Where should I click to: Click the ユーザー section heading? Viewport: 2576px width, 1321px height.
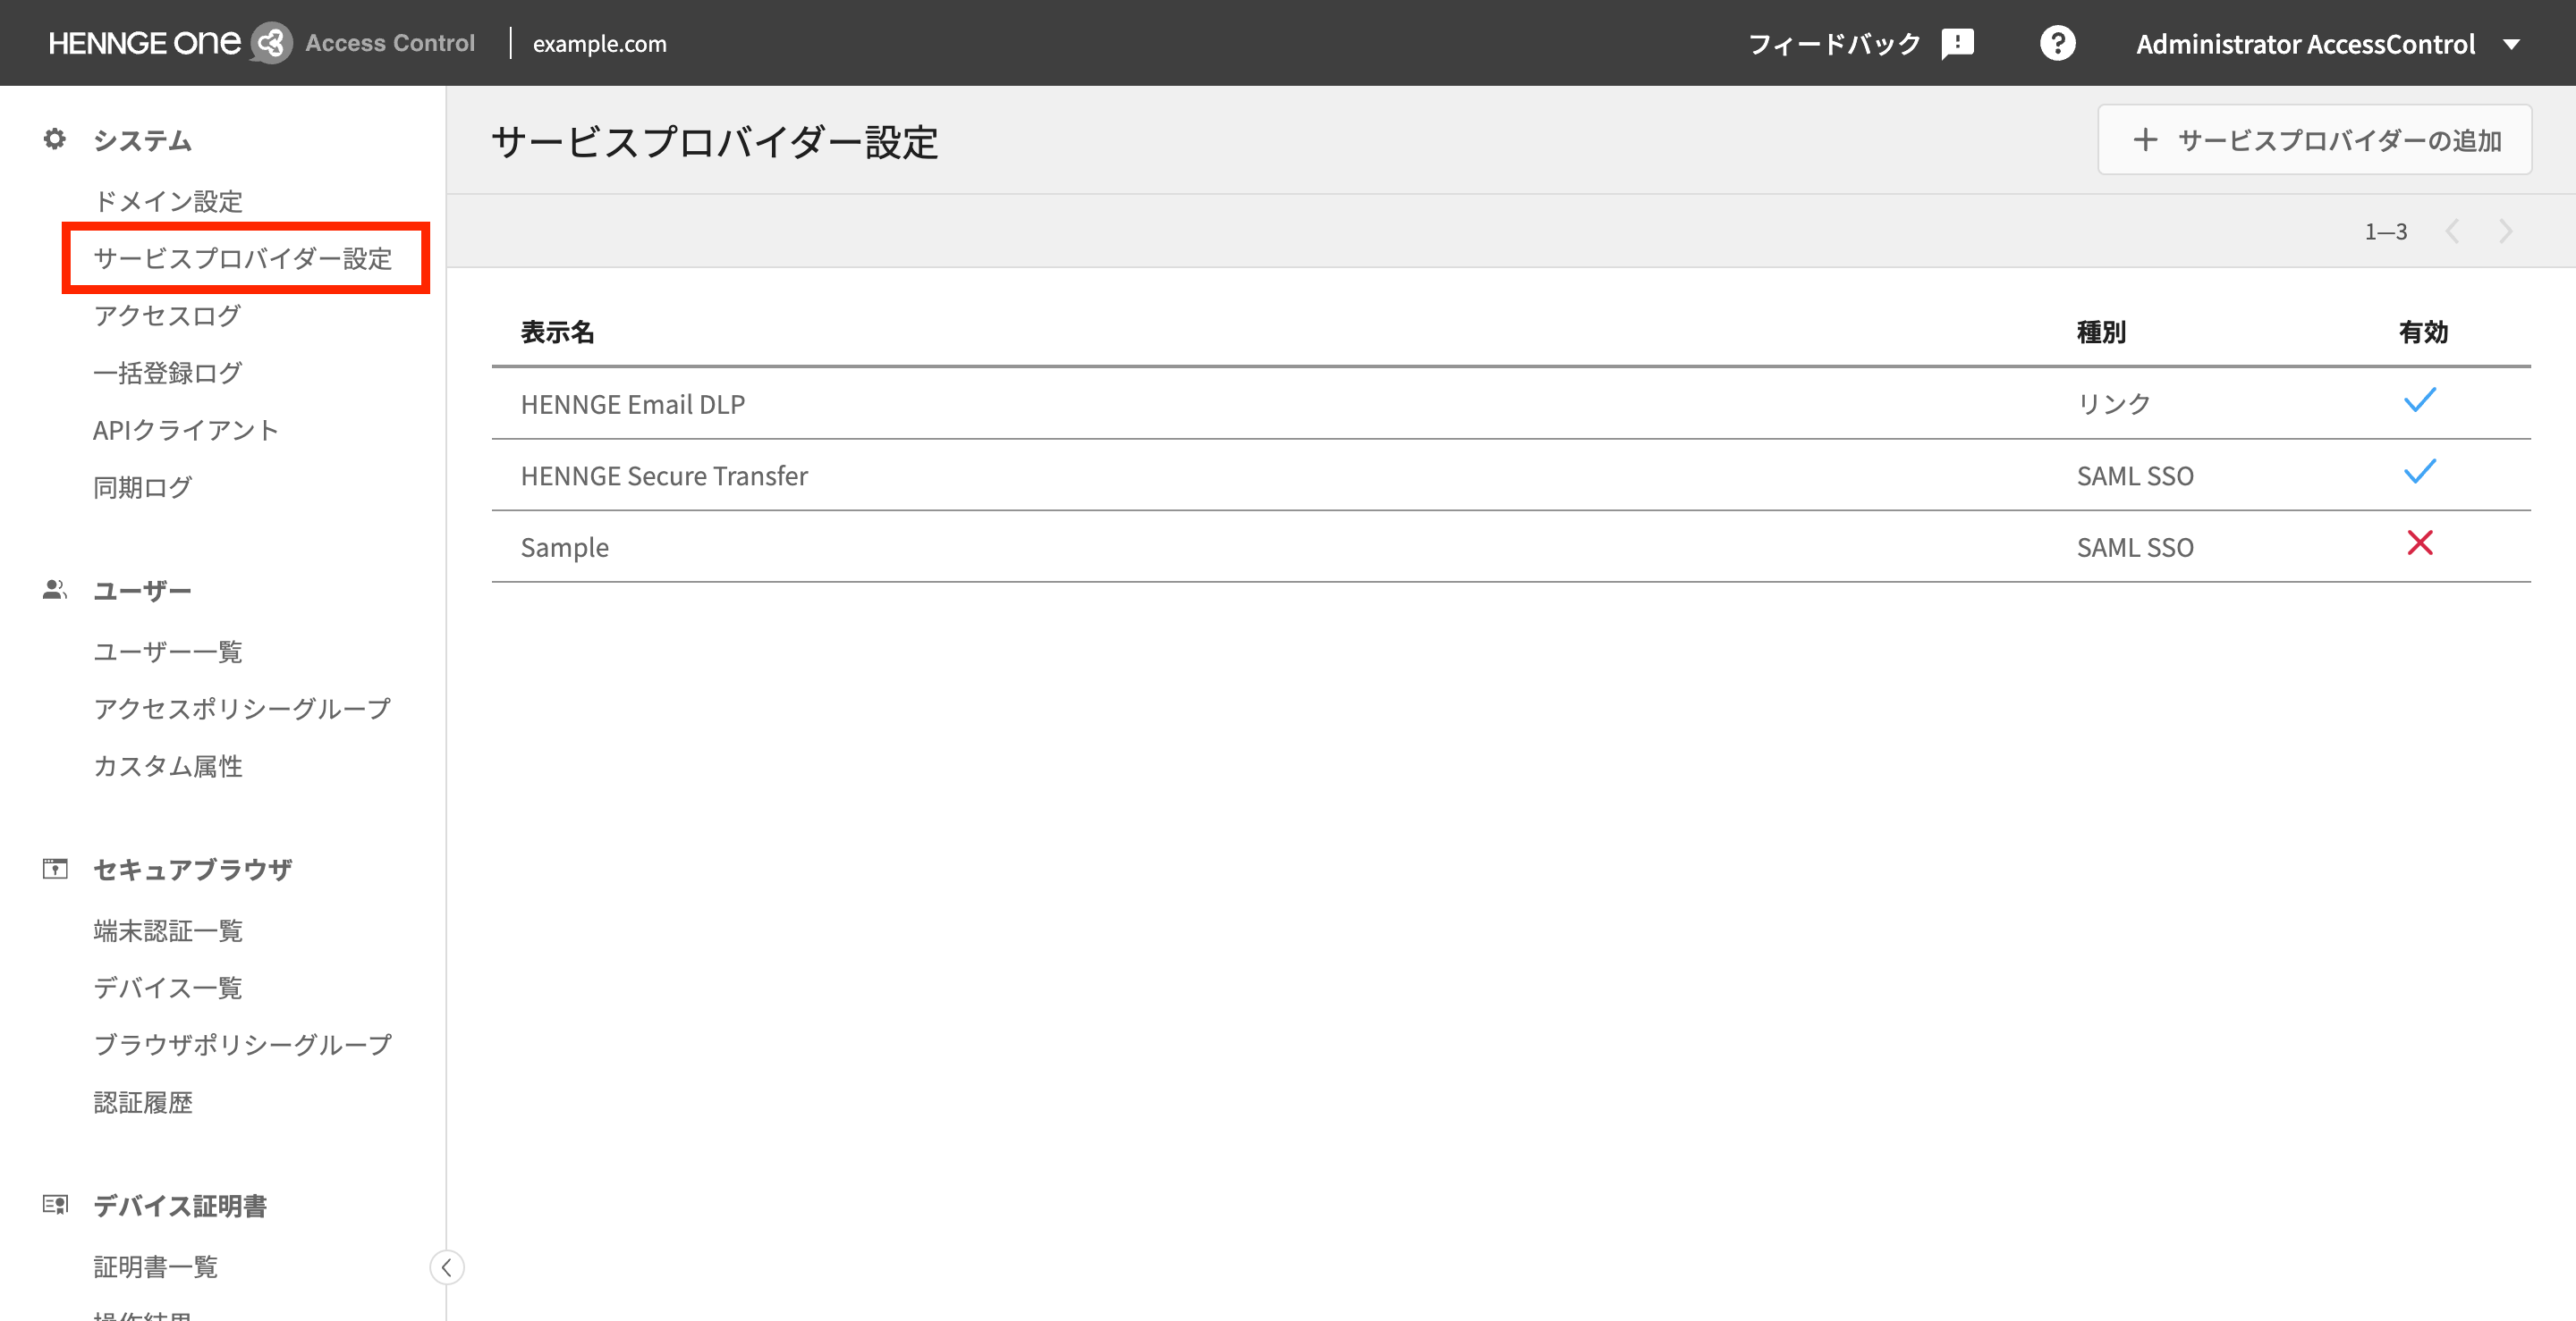click(142, 591)
